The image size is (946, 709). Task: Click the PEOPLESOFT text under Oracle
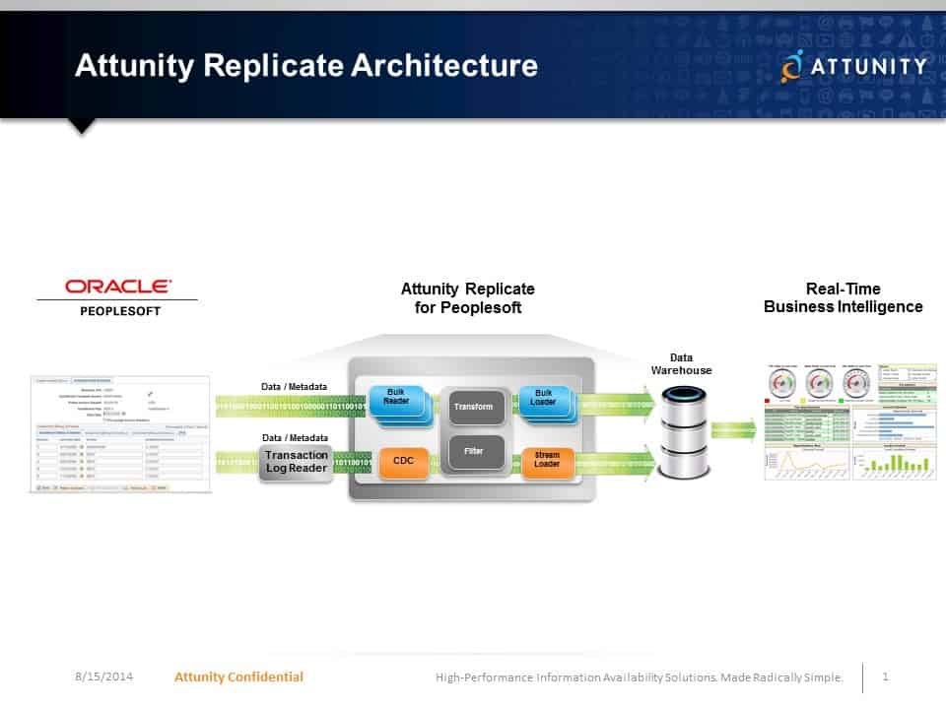pyautogui.click(x=120, y=311)
